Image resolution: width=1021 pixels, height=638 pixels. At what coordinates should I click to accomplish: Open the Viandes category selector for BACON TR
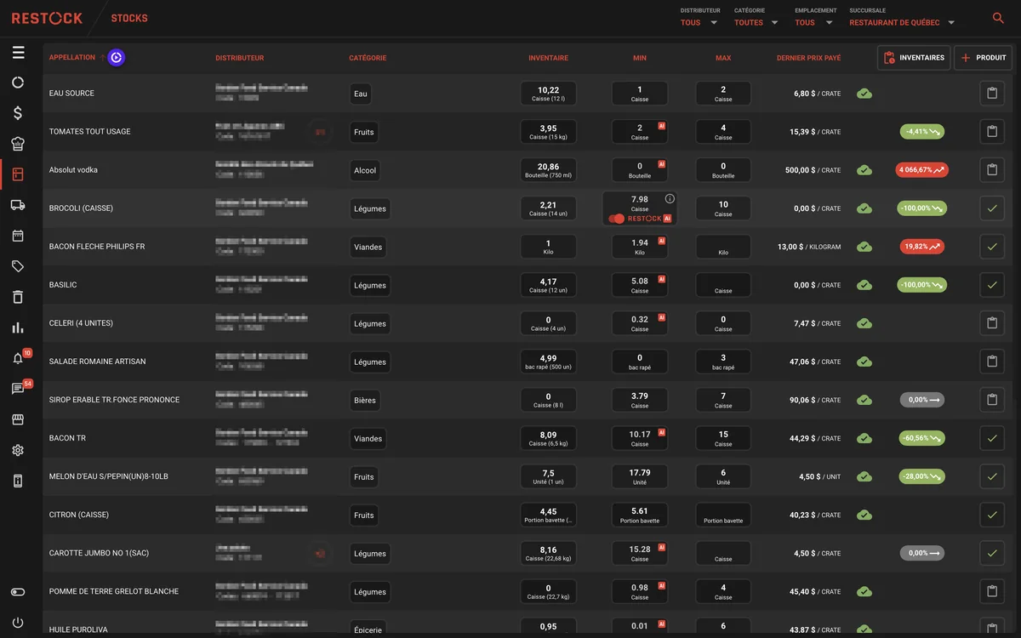pyautogui.click(x=368, y=438)
